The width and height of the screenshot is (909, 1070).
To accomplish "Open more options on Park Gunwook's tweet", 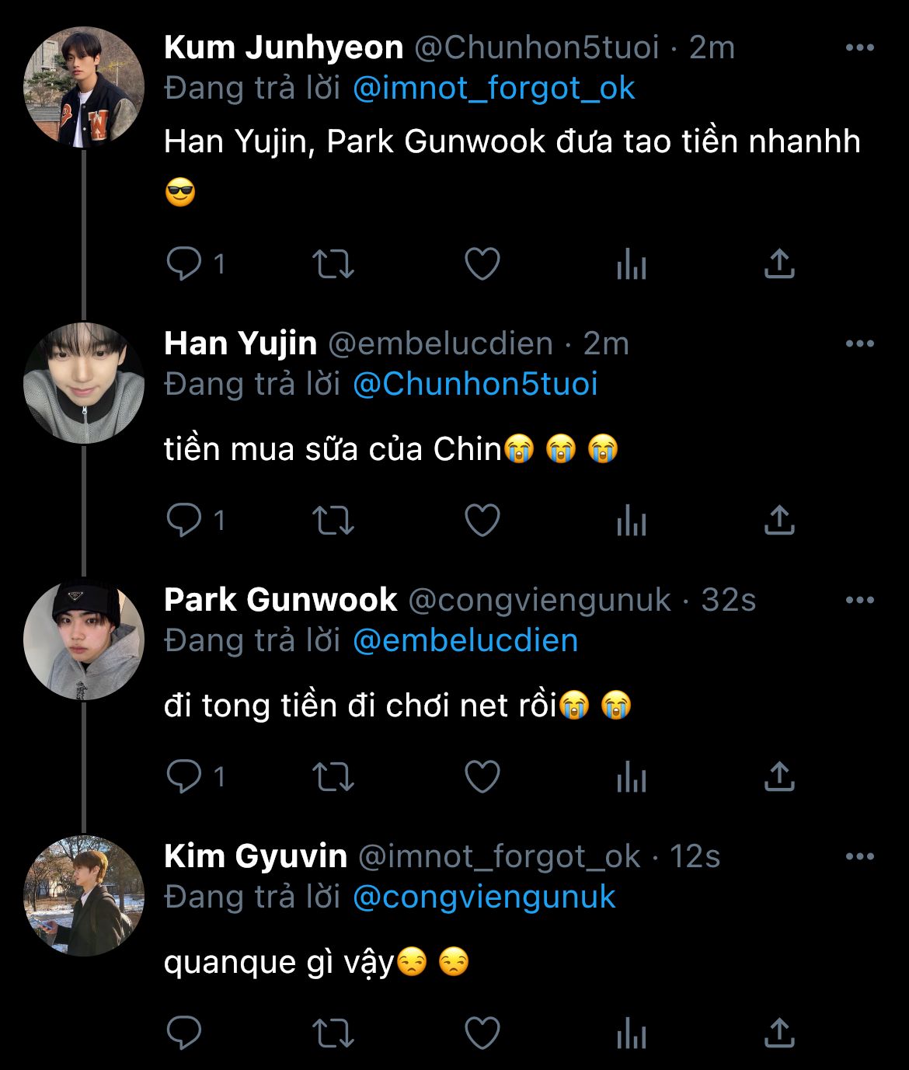I will [859, 600].
